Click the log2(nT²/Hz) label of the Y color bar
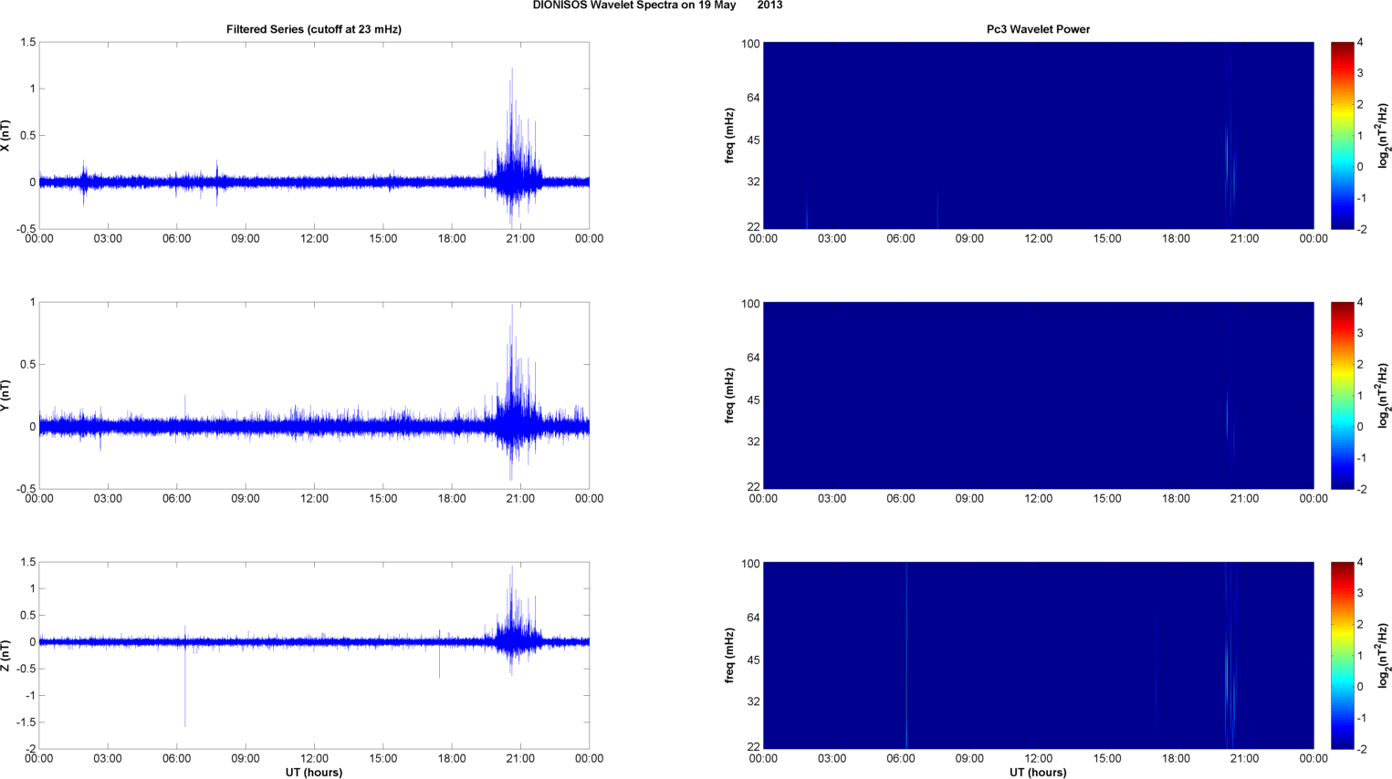 [x=1383, y=396]
